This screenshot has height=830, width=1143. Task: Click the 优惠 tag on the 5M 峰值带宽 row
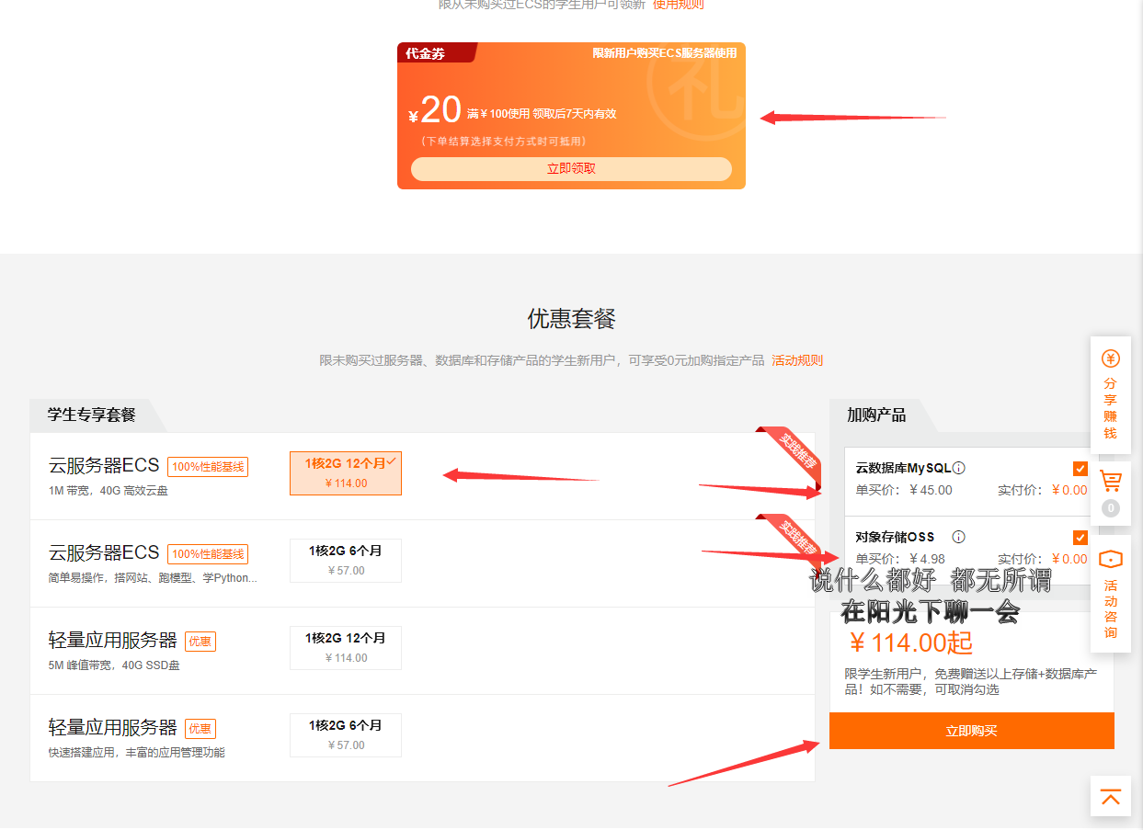pyautogui.click(x=200, y=642)
